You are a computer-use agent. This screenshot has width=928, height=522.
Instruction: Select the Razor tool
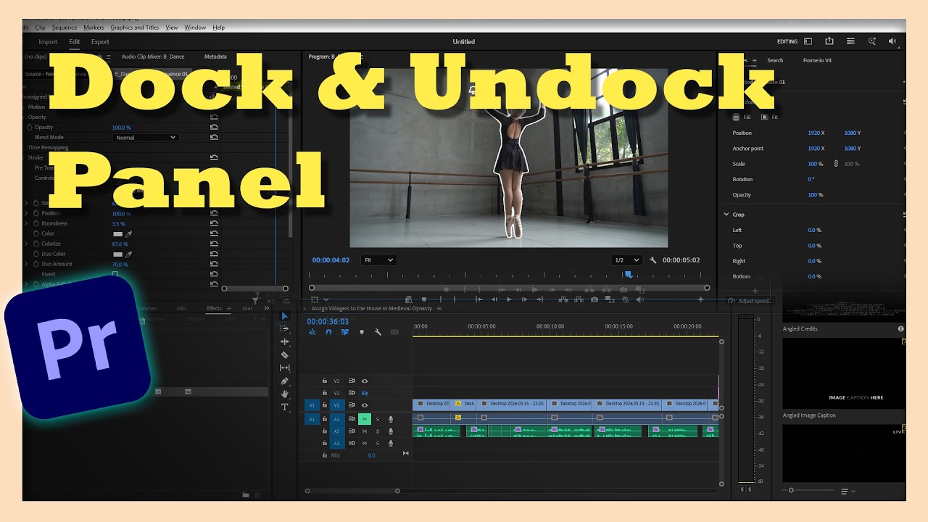click(285, 355)
